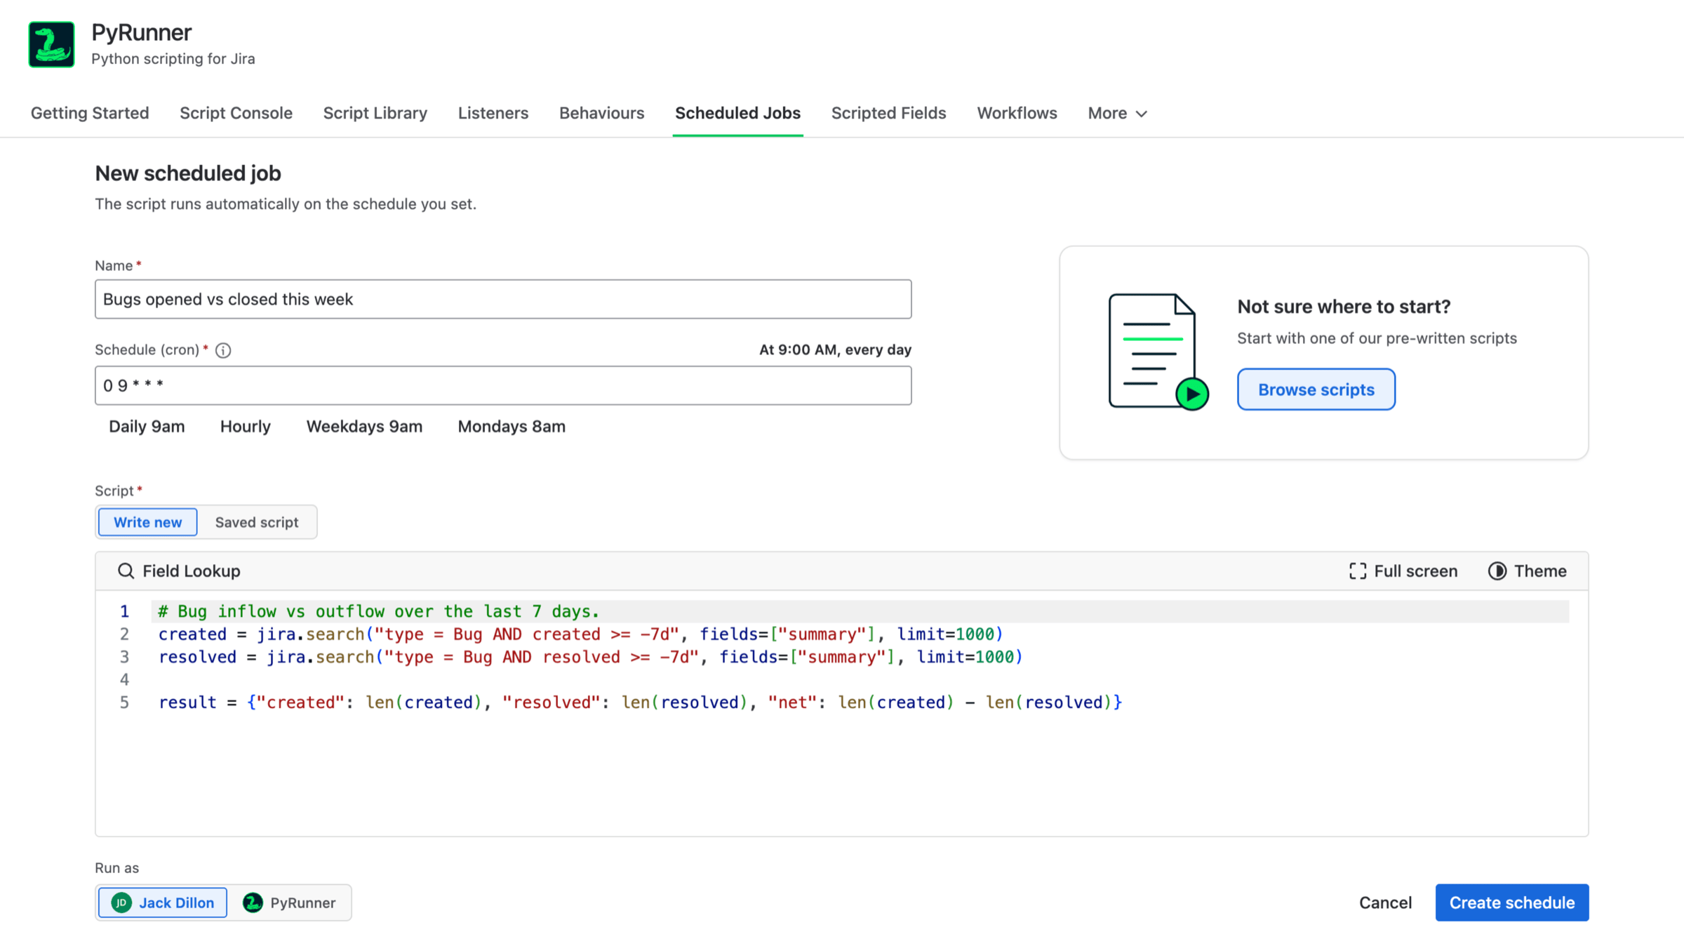Click the Browse scripts button

point(1316,389)
